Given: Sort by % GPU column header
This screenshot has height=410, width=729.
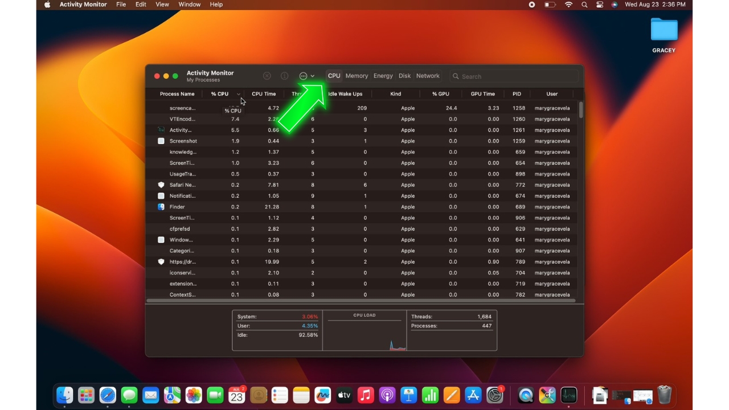Looking at the screenshot, I should (440, 94).
